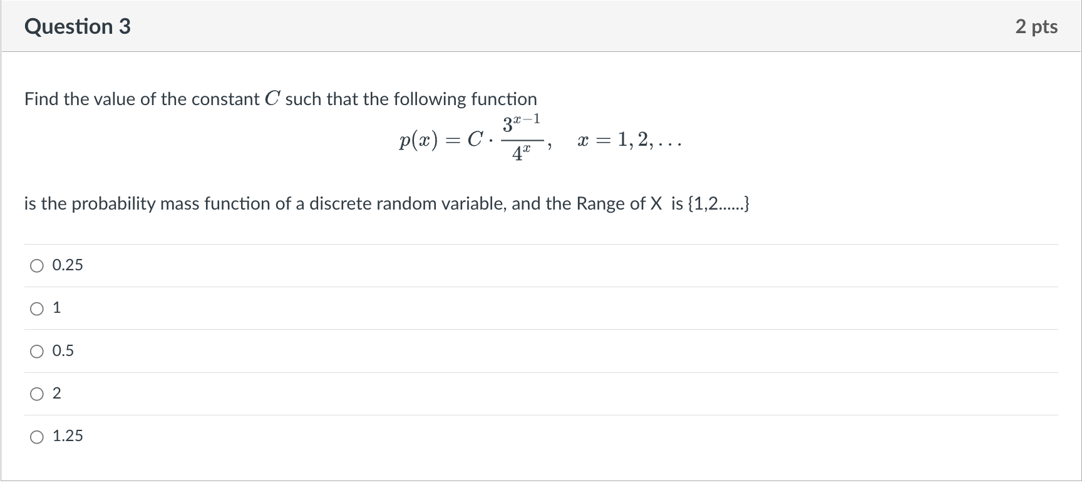Viewport: 1082px width, 483px height.
Task: Select the radio button for answer 0.25
Action: 36,265
